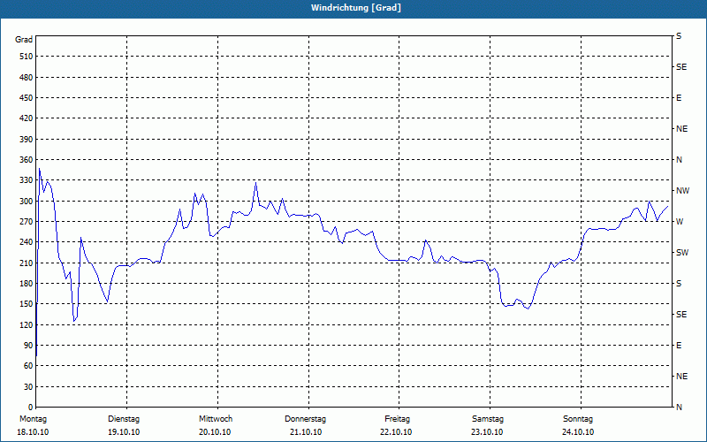Select the 'E' compass label at 450 level
Screen dimensions: 707x442
pyautogui.click(x=679, y=98)
